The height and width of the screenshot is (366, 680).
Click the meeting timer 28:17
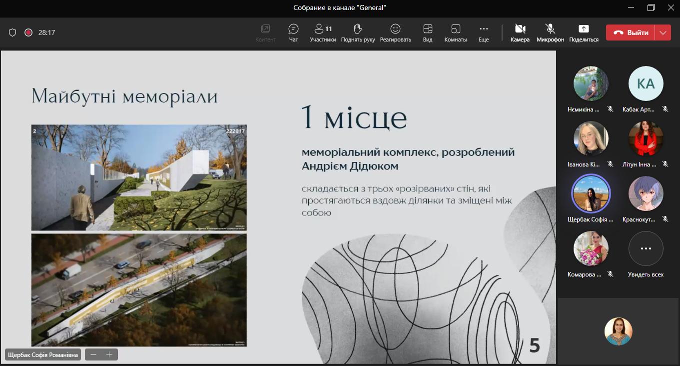46,32
